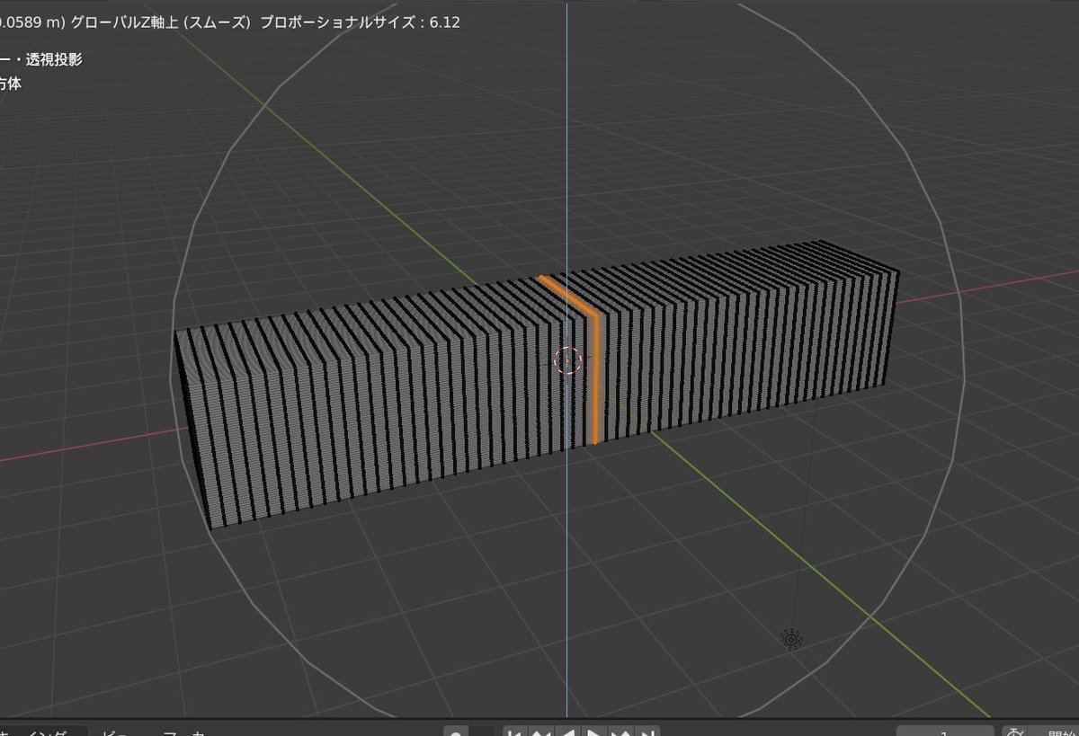Click the play reverse button
Viewport: 1079px width, 736px height.
(567, 732)
